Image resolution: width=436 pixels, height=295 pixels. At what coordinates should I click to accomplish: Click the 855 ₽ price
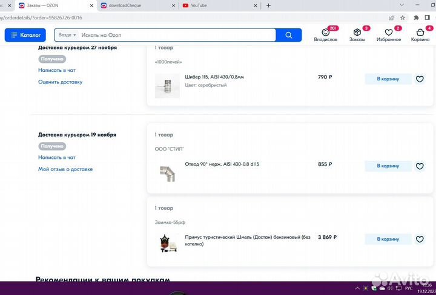tap(325, 164)
